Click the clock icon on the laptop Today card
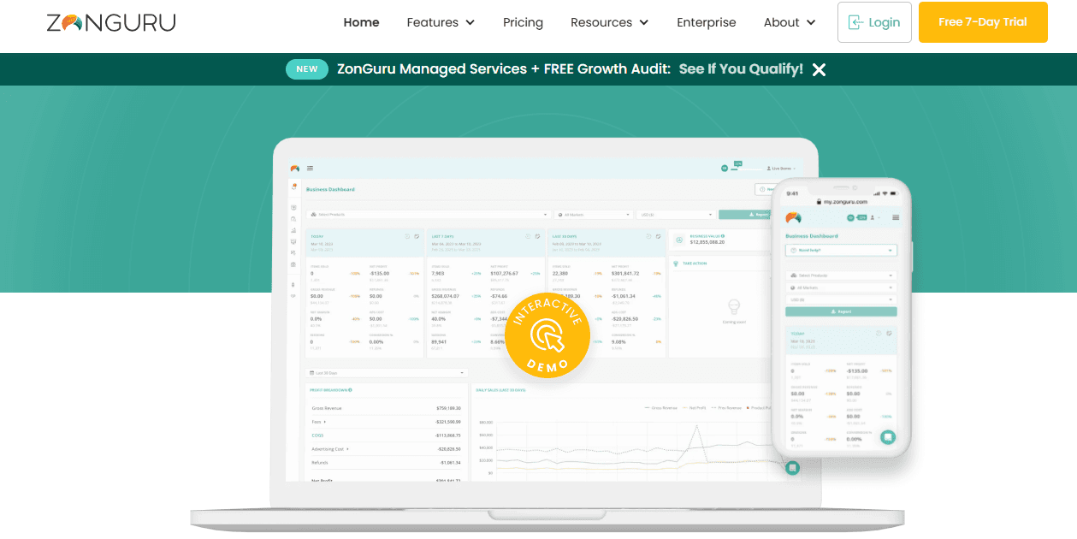1077x539 pixels. point(407,236)
